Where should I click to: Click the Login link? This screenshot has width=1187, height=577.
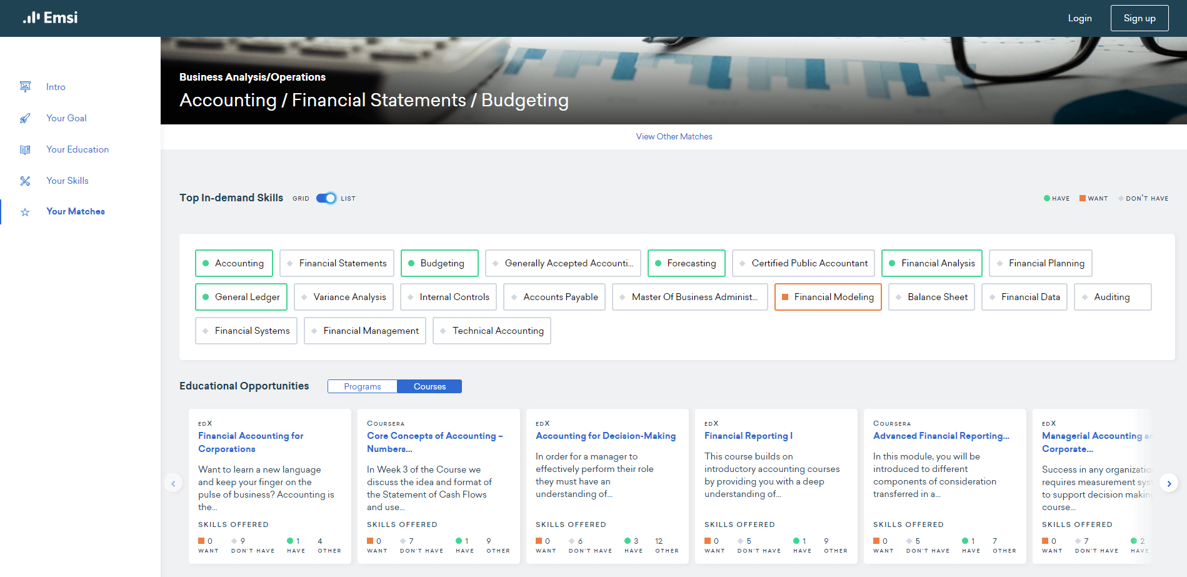pos(1079,18)
